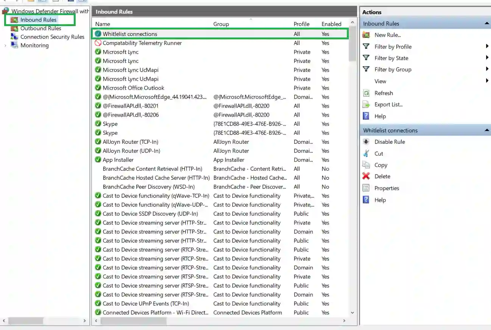
Task: Open the Filter by Profile submenu arrow
Action: click(487, 47)
